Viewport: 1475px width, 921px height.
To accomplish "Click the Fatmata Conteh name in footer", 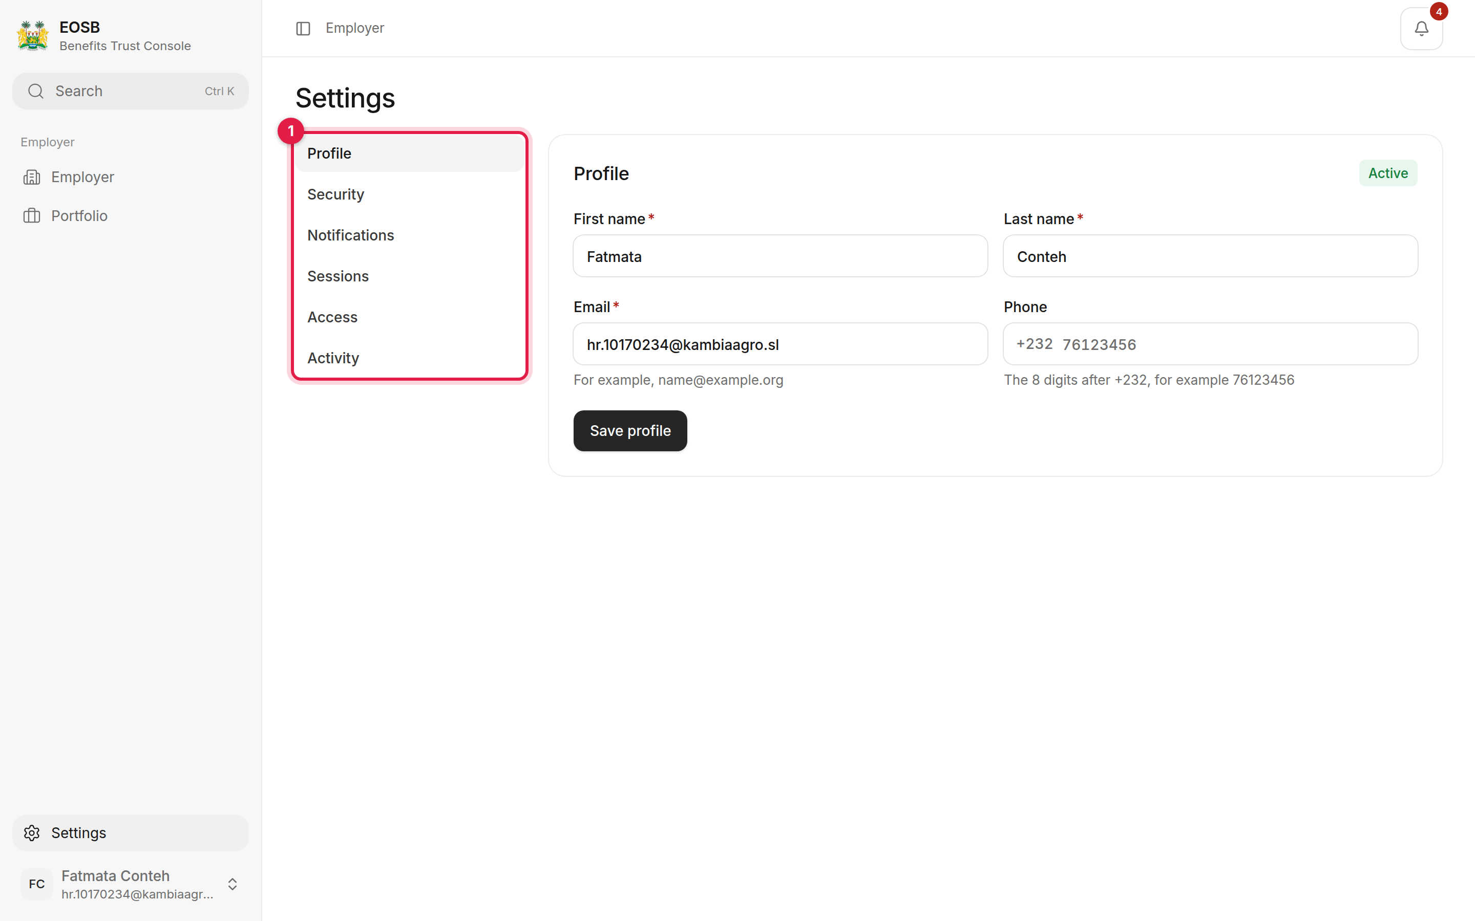I will [115, 876].
